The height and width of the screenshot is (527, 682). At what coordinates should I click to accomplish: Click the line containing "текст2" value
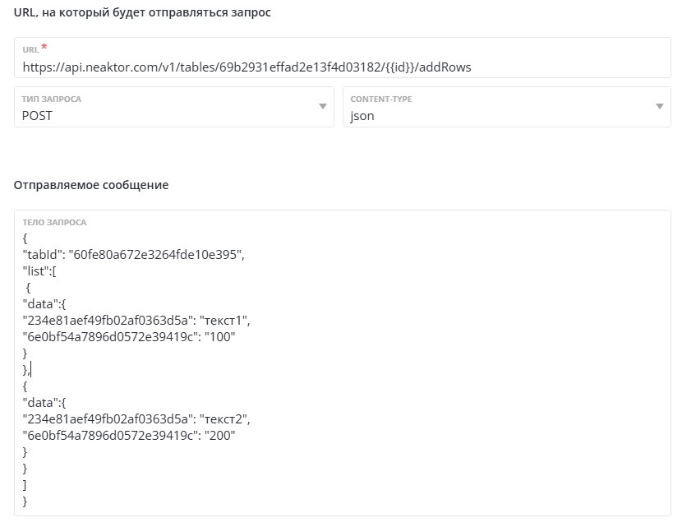[136, 419]
